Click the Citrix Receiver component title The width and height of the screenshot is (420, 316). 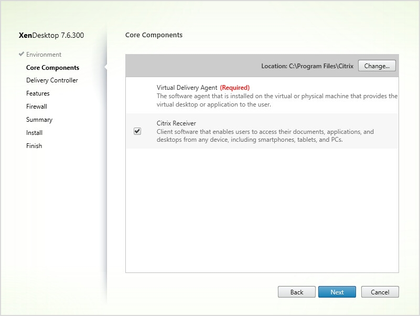click(x=176, y=123)
